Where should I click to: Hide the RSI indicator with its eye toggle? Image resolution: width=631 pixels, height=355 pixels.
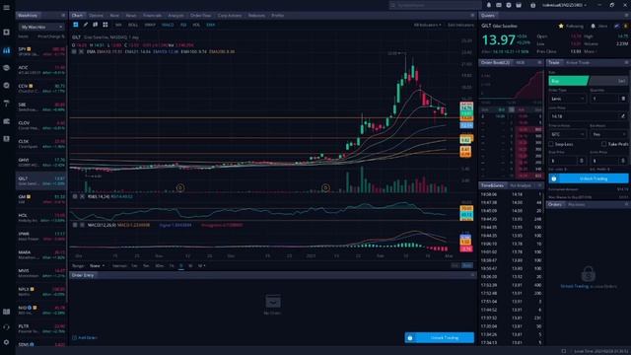coord(75,196)
